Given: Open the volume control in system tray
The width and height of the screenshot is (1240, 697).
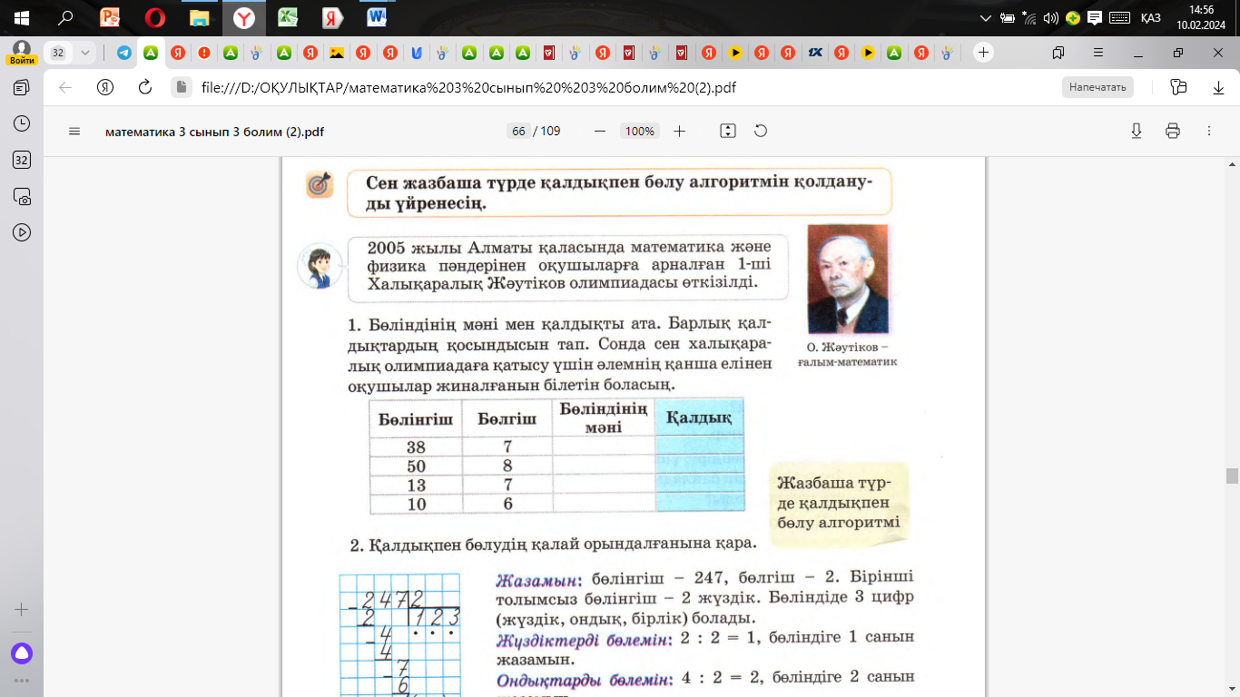Looking at the screenshot, I should pyautogui.click(x=1051, y=17).
